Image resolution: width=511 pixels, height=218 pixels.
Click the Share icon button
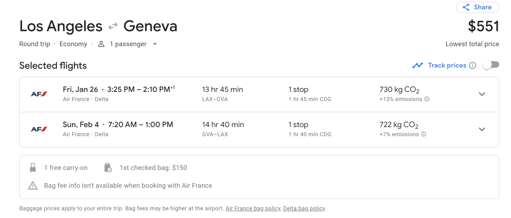(466, 7)
